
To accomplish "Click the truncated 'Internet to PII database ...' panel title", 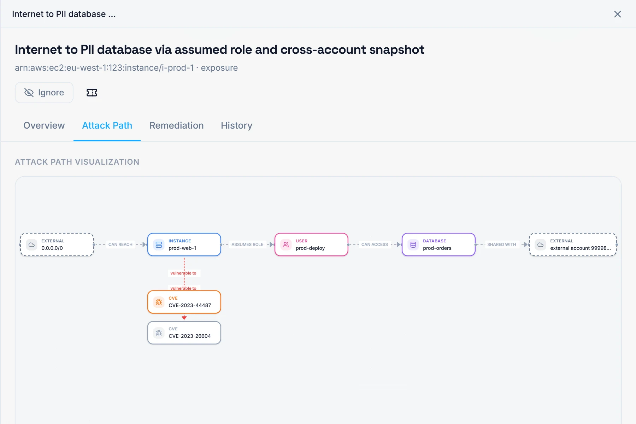I will click(64, 14).
